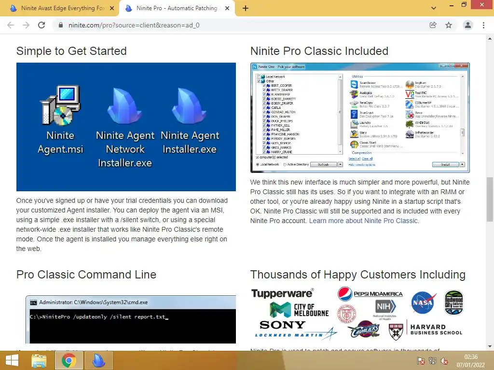Click the Pepsi MidAmerica logo
Image resolution: width=494 pixels, height=370 pixels.
(370, 294)
